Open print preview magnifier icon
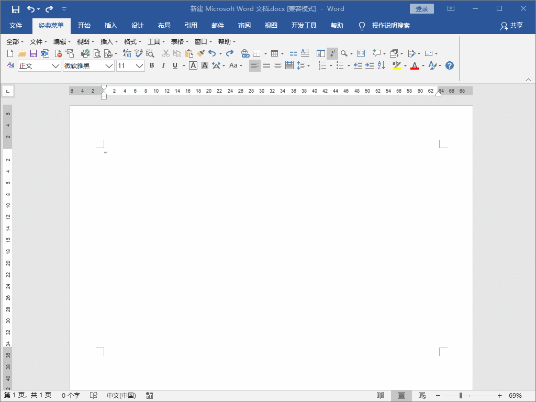This screenshot has width=536, height=402. pos(97,53)
